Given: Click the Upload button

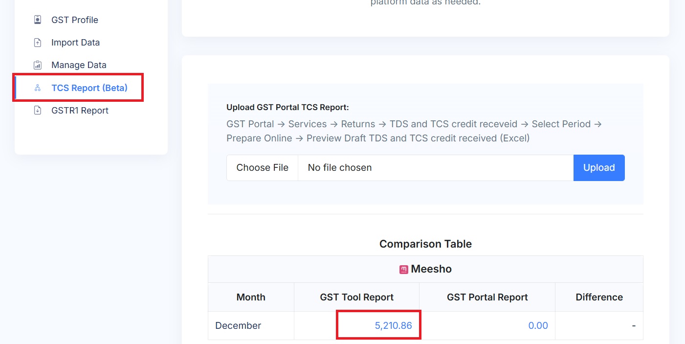Looking at the screenshot, I should point(599,167).
